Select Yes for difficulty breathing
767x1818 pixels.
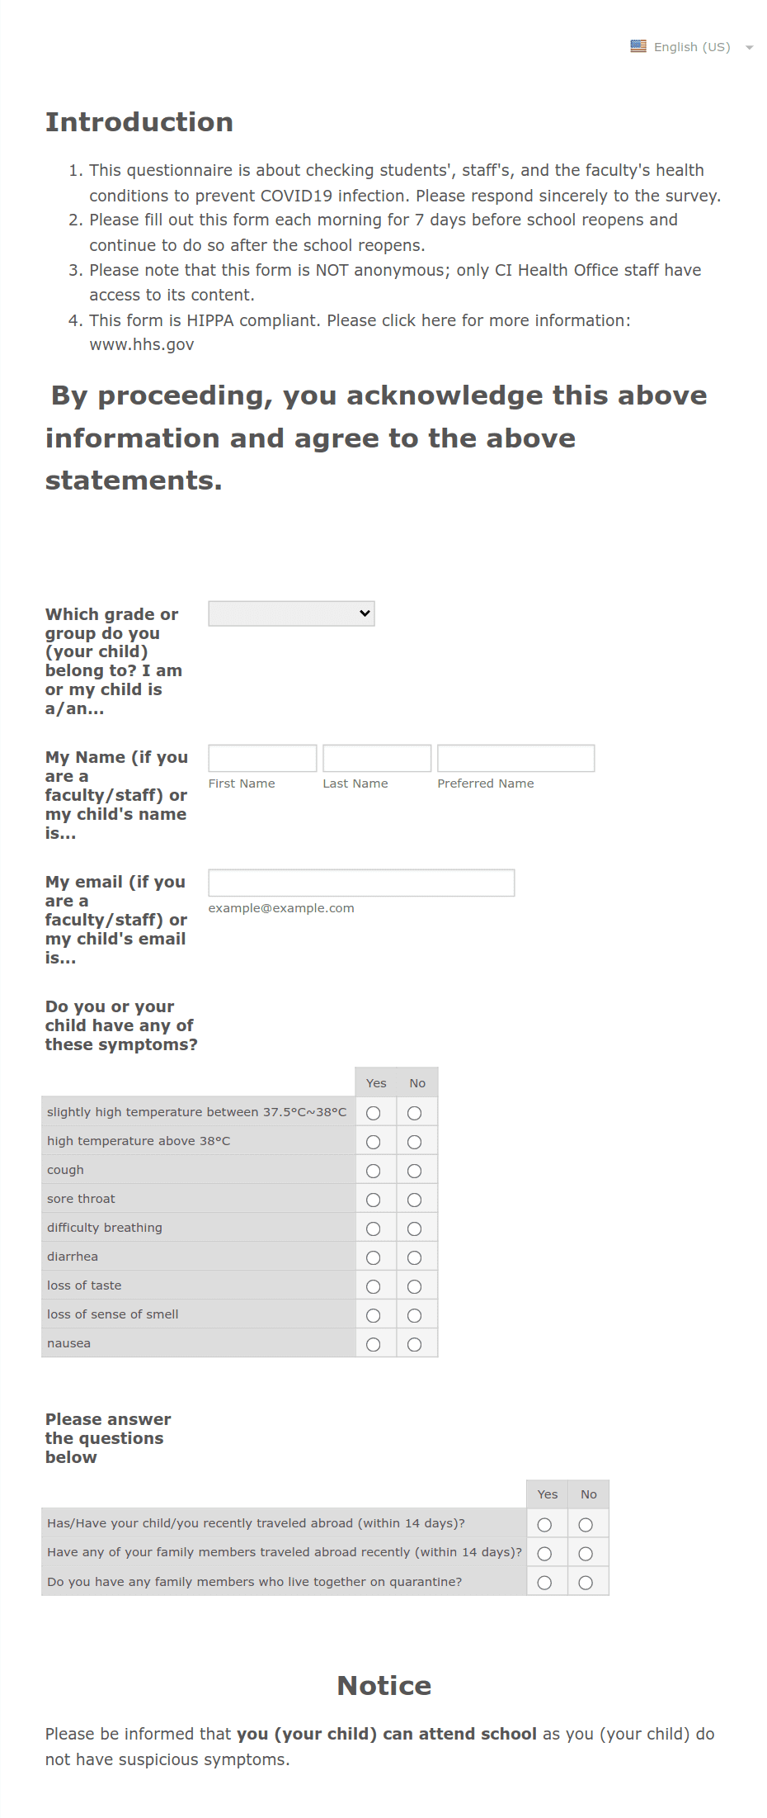click(x=374, y=1229)
